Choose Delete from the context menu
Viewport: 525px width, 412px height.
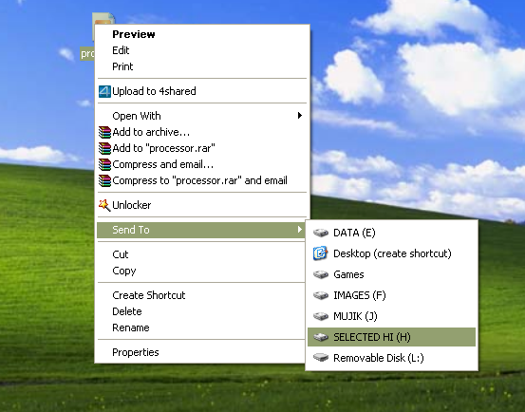[202, 311]
